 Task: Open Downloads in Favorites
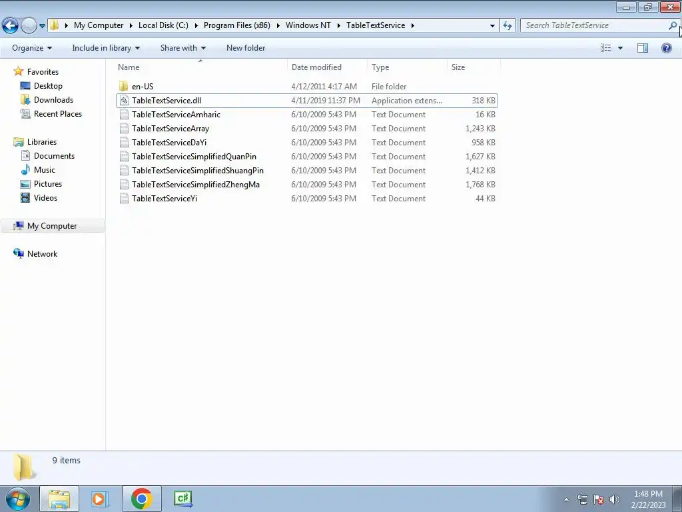point(53,100)
